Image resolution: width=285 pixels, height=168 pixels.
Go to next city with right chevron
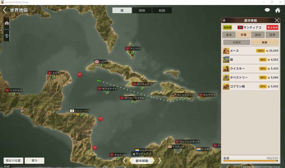point(159,161)
